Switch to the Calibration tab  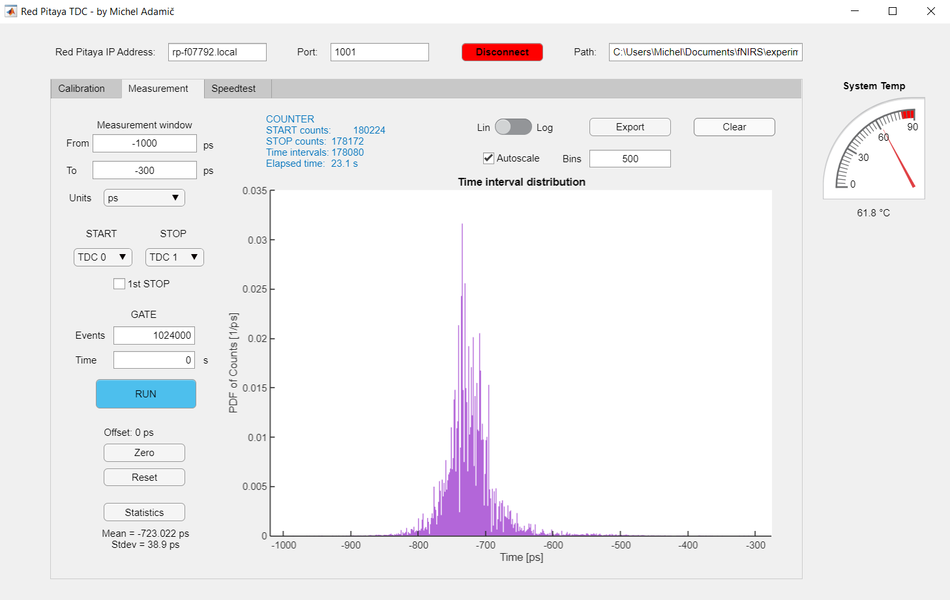point(82,89)
